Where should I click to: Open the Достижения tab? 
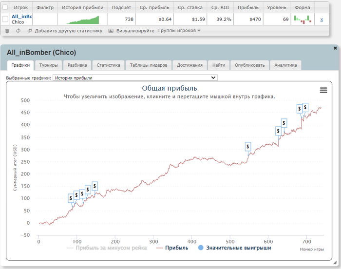coord(189,65)
